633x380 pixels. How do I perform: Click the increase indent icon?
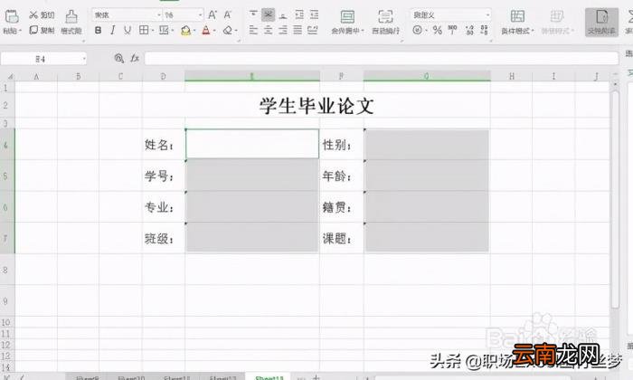[x=314, y=15]
